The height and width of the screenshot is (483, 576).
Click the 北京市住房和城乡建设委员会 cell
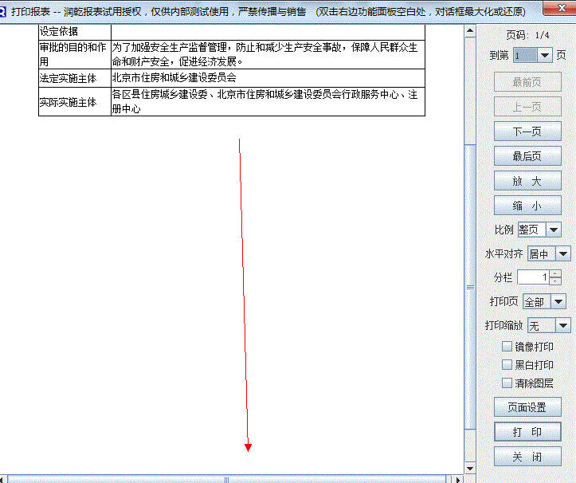[x=268, y=78]
